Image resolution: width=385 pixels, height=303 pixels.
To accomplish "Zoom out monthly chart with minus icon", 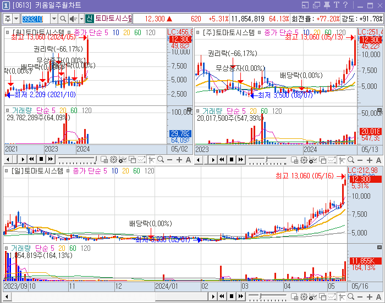I will pyautogui.click(x=169, y=160).
